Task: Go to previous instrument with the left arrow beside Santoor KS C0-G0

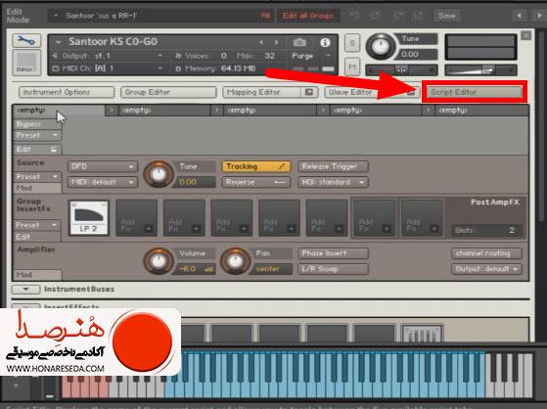Action: (x=261, y=42)
